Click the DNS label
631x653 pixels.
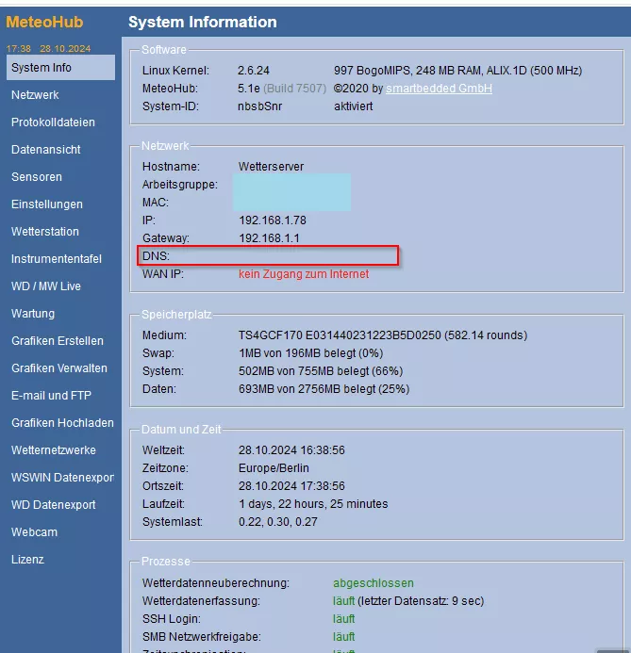156,256
